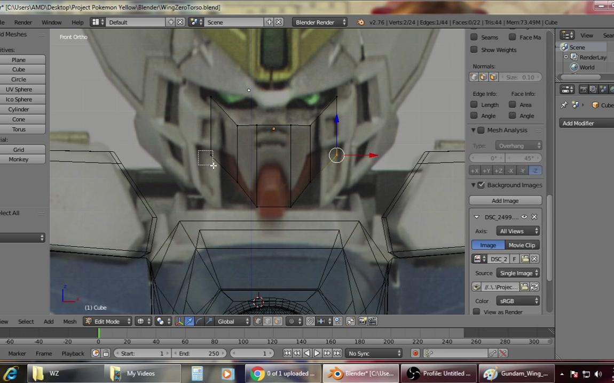Open the No Sync dropdown in timeline

[x=374, y=353]
